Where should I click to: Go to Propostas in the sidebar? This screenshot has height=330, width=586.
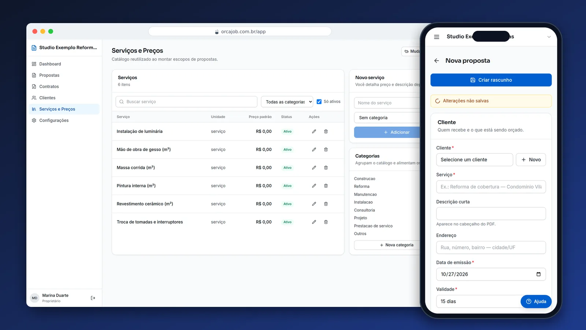[64, 75]
